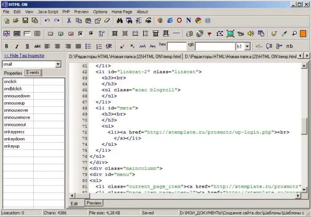Preview in Firefox browser icon
The width and height of the screenshot is (311, 217).
click(x=160, y=20)
